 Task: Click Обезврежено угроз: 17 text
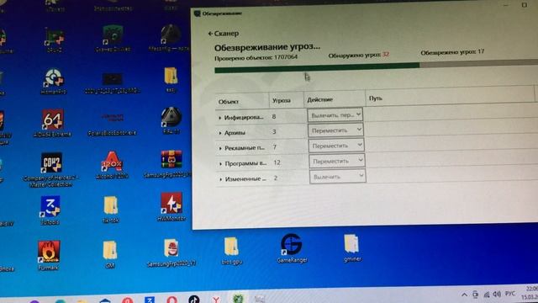452,52
